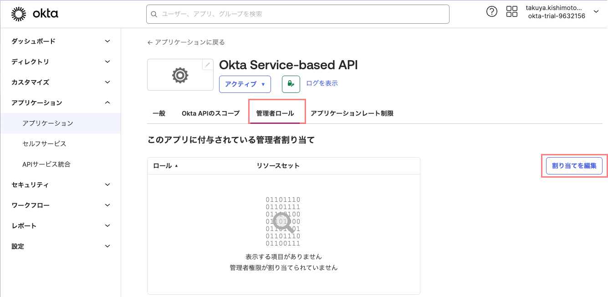Switch to the Okta APIのスコープ tab
This screenshot has width=608, height=297.
210,113
